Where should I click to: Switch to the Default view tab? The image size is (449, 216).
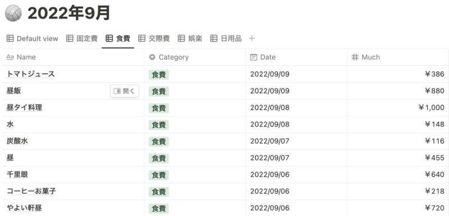point(33,38)
